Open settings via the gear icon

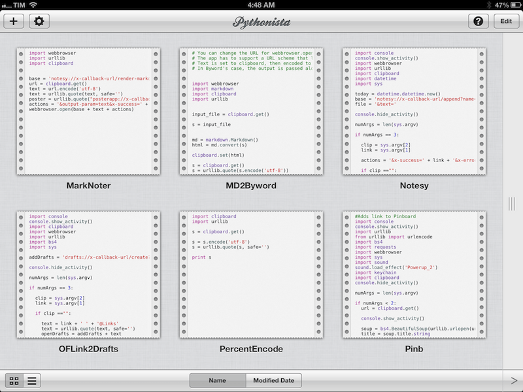(39, 22)
